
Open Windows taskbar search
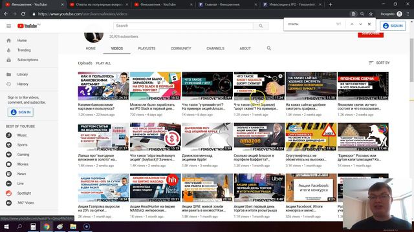coord(19,226)
